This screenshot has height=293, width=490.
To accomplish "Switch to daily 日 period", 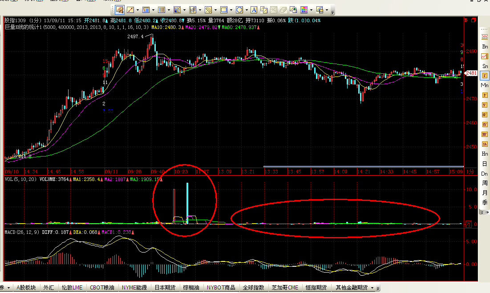I will 485,164.
